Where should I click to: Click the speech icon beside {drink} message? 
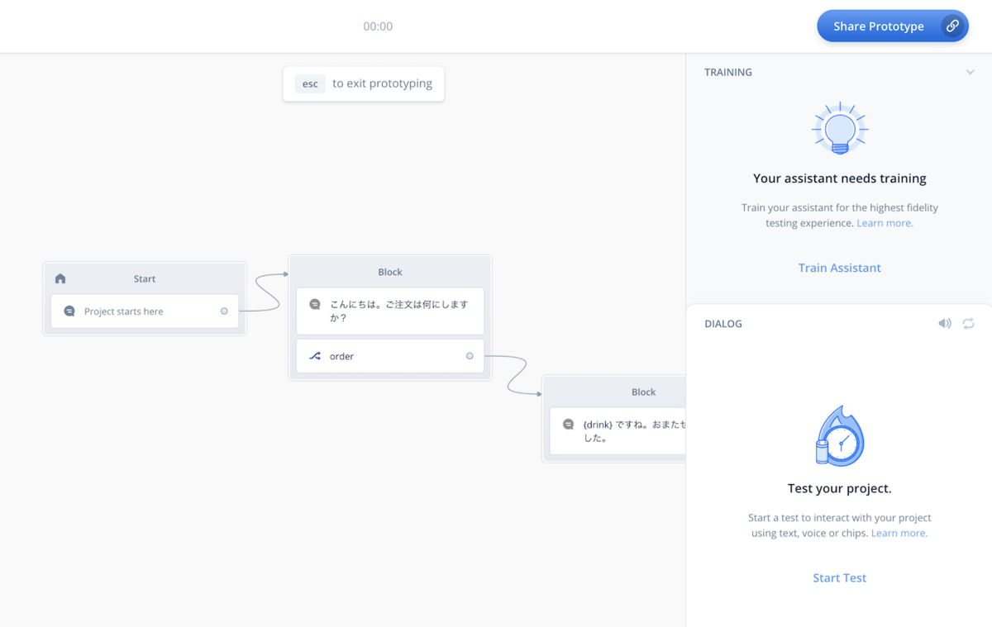(x=568, y=425)
